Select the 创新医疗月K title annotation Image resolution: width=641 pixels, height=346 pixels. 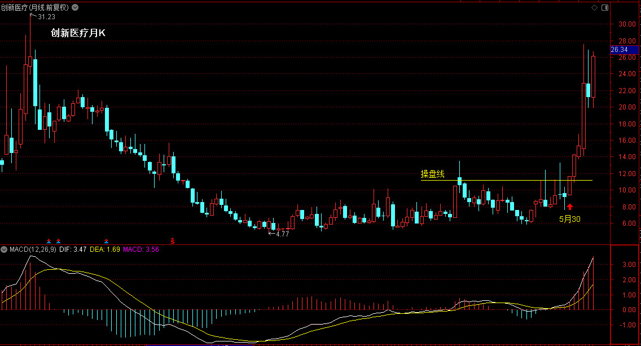point(78,33)
